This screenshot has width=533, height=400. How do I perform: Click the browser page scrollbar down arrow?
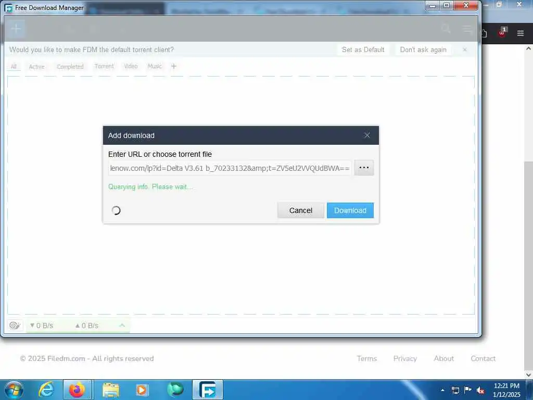tap(529, 374)
